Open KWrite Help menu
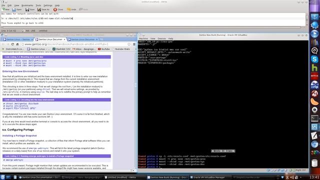The image size is (320, 180). coord(57,5)
